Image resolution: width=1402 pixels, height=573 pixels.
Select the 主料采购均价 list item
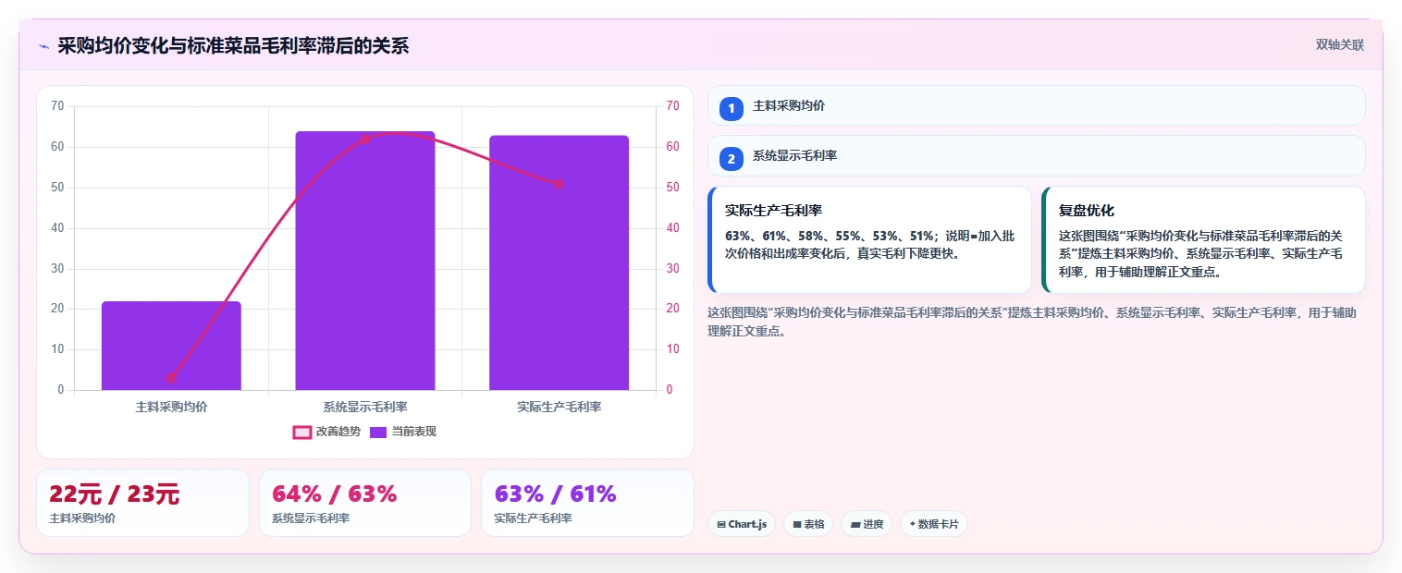pyautogui.click(x=1036, y=105)
